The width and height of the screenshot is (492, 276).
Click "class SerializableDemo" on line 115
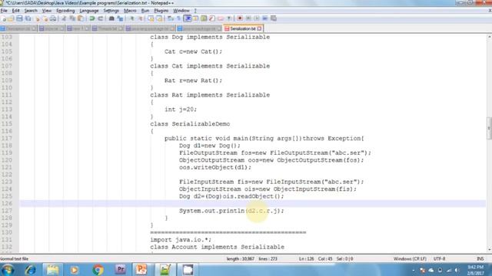click(x=190, y=124)
